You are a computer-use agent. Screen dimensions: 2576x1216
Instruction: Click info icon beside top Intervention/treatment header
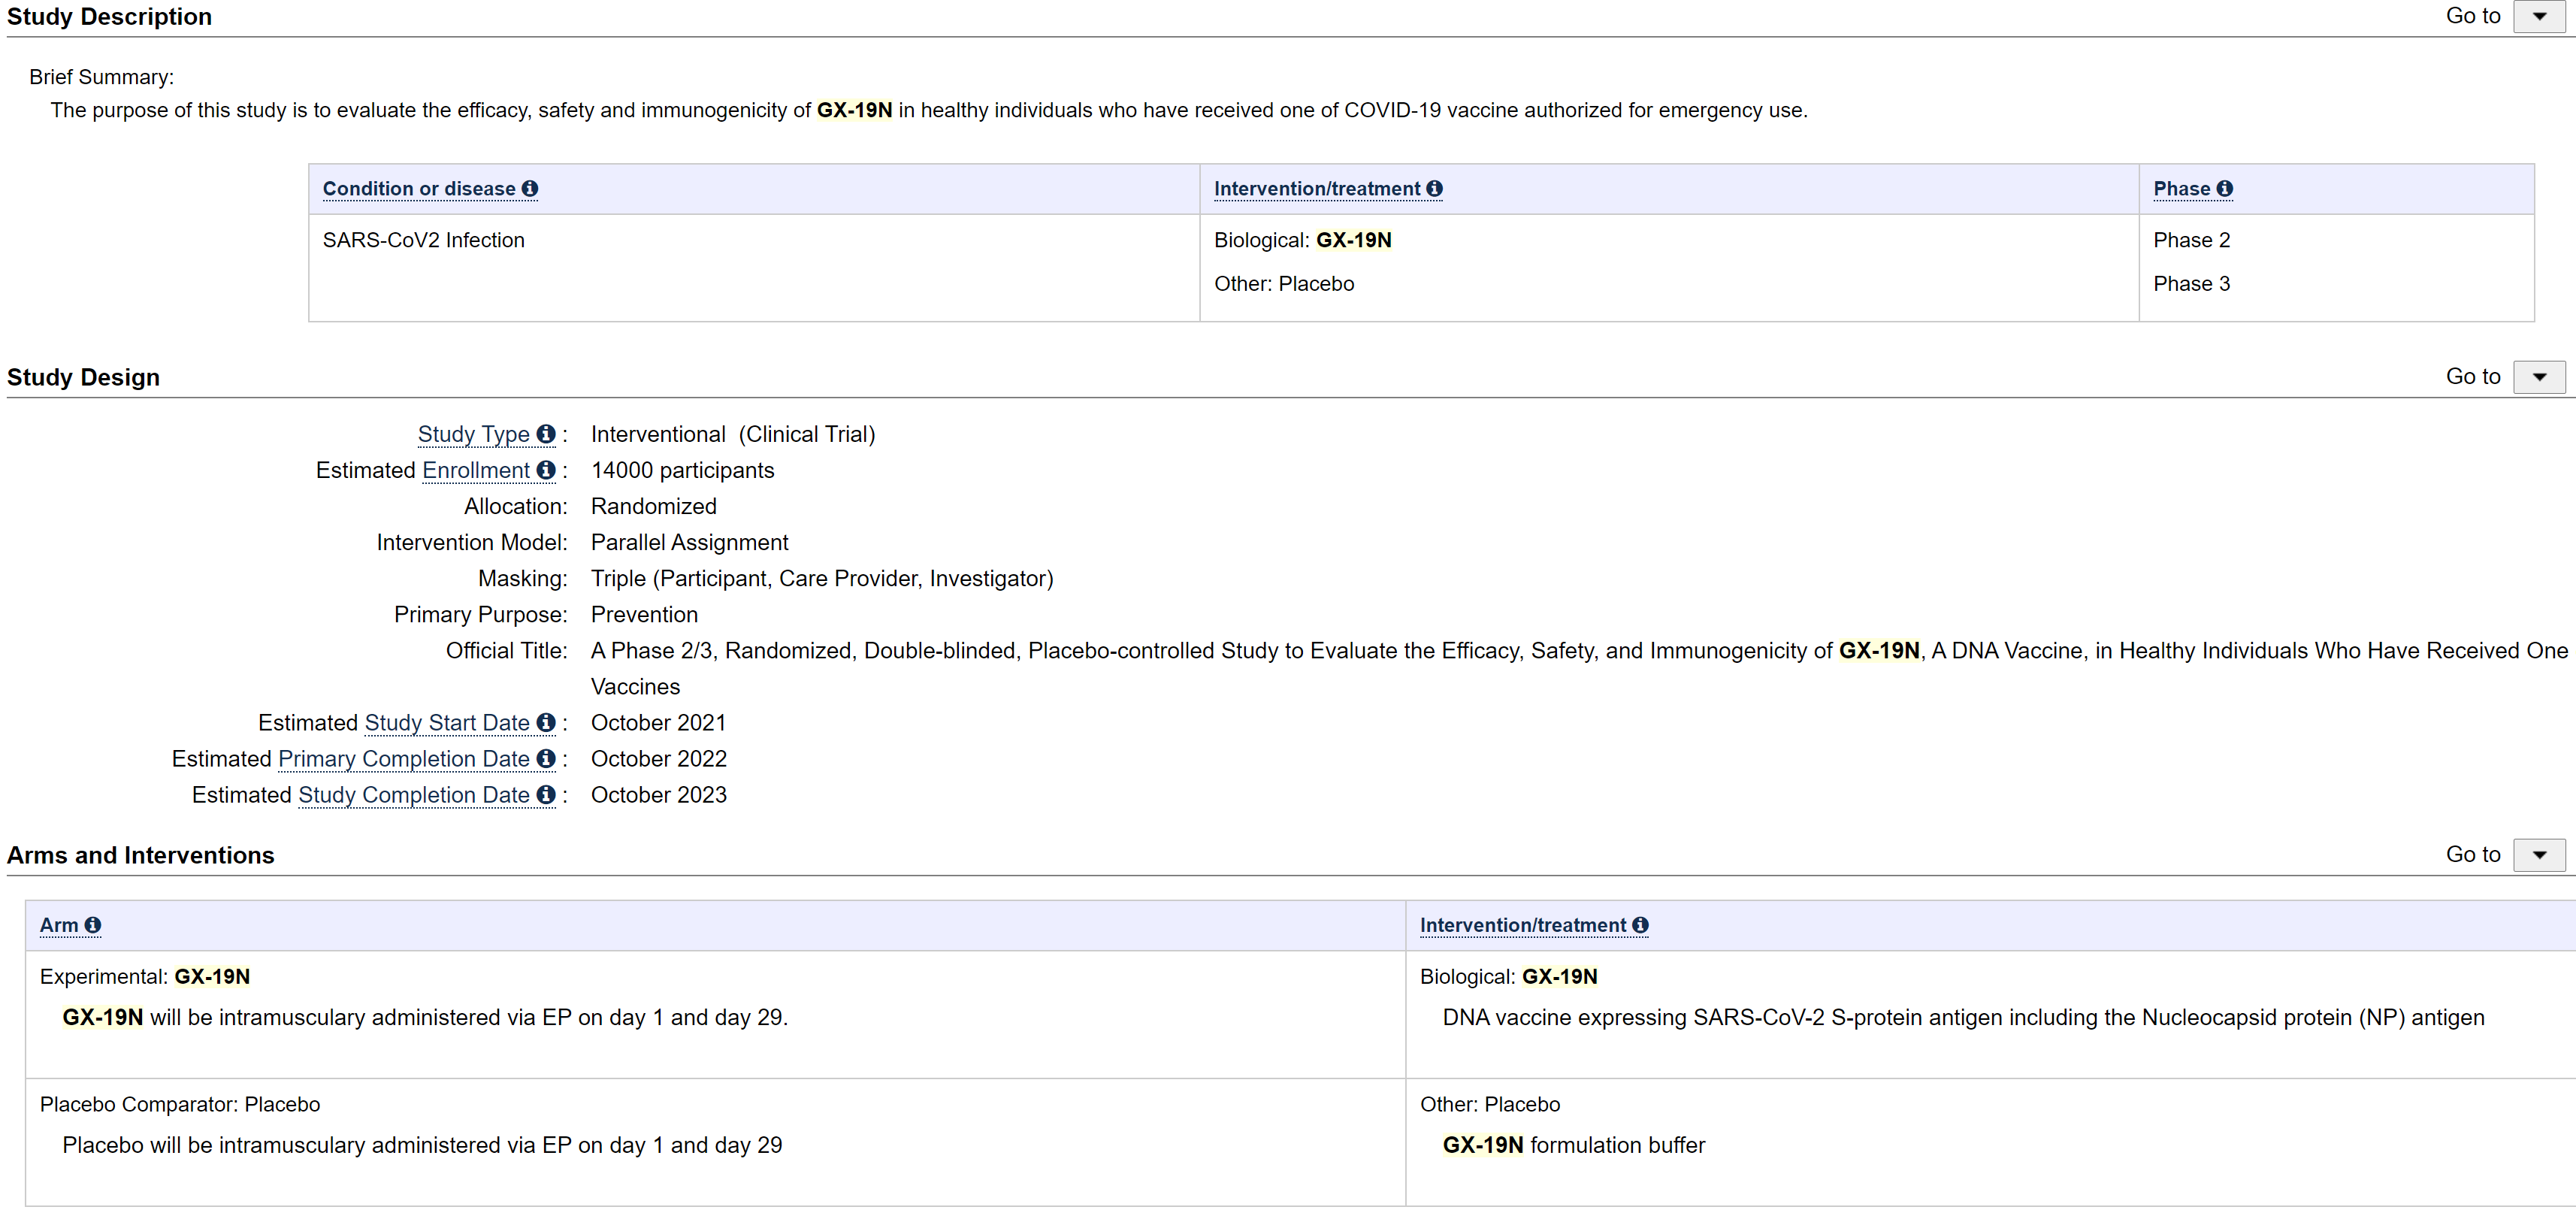point(1434,188)
